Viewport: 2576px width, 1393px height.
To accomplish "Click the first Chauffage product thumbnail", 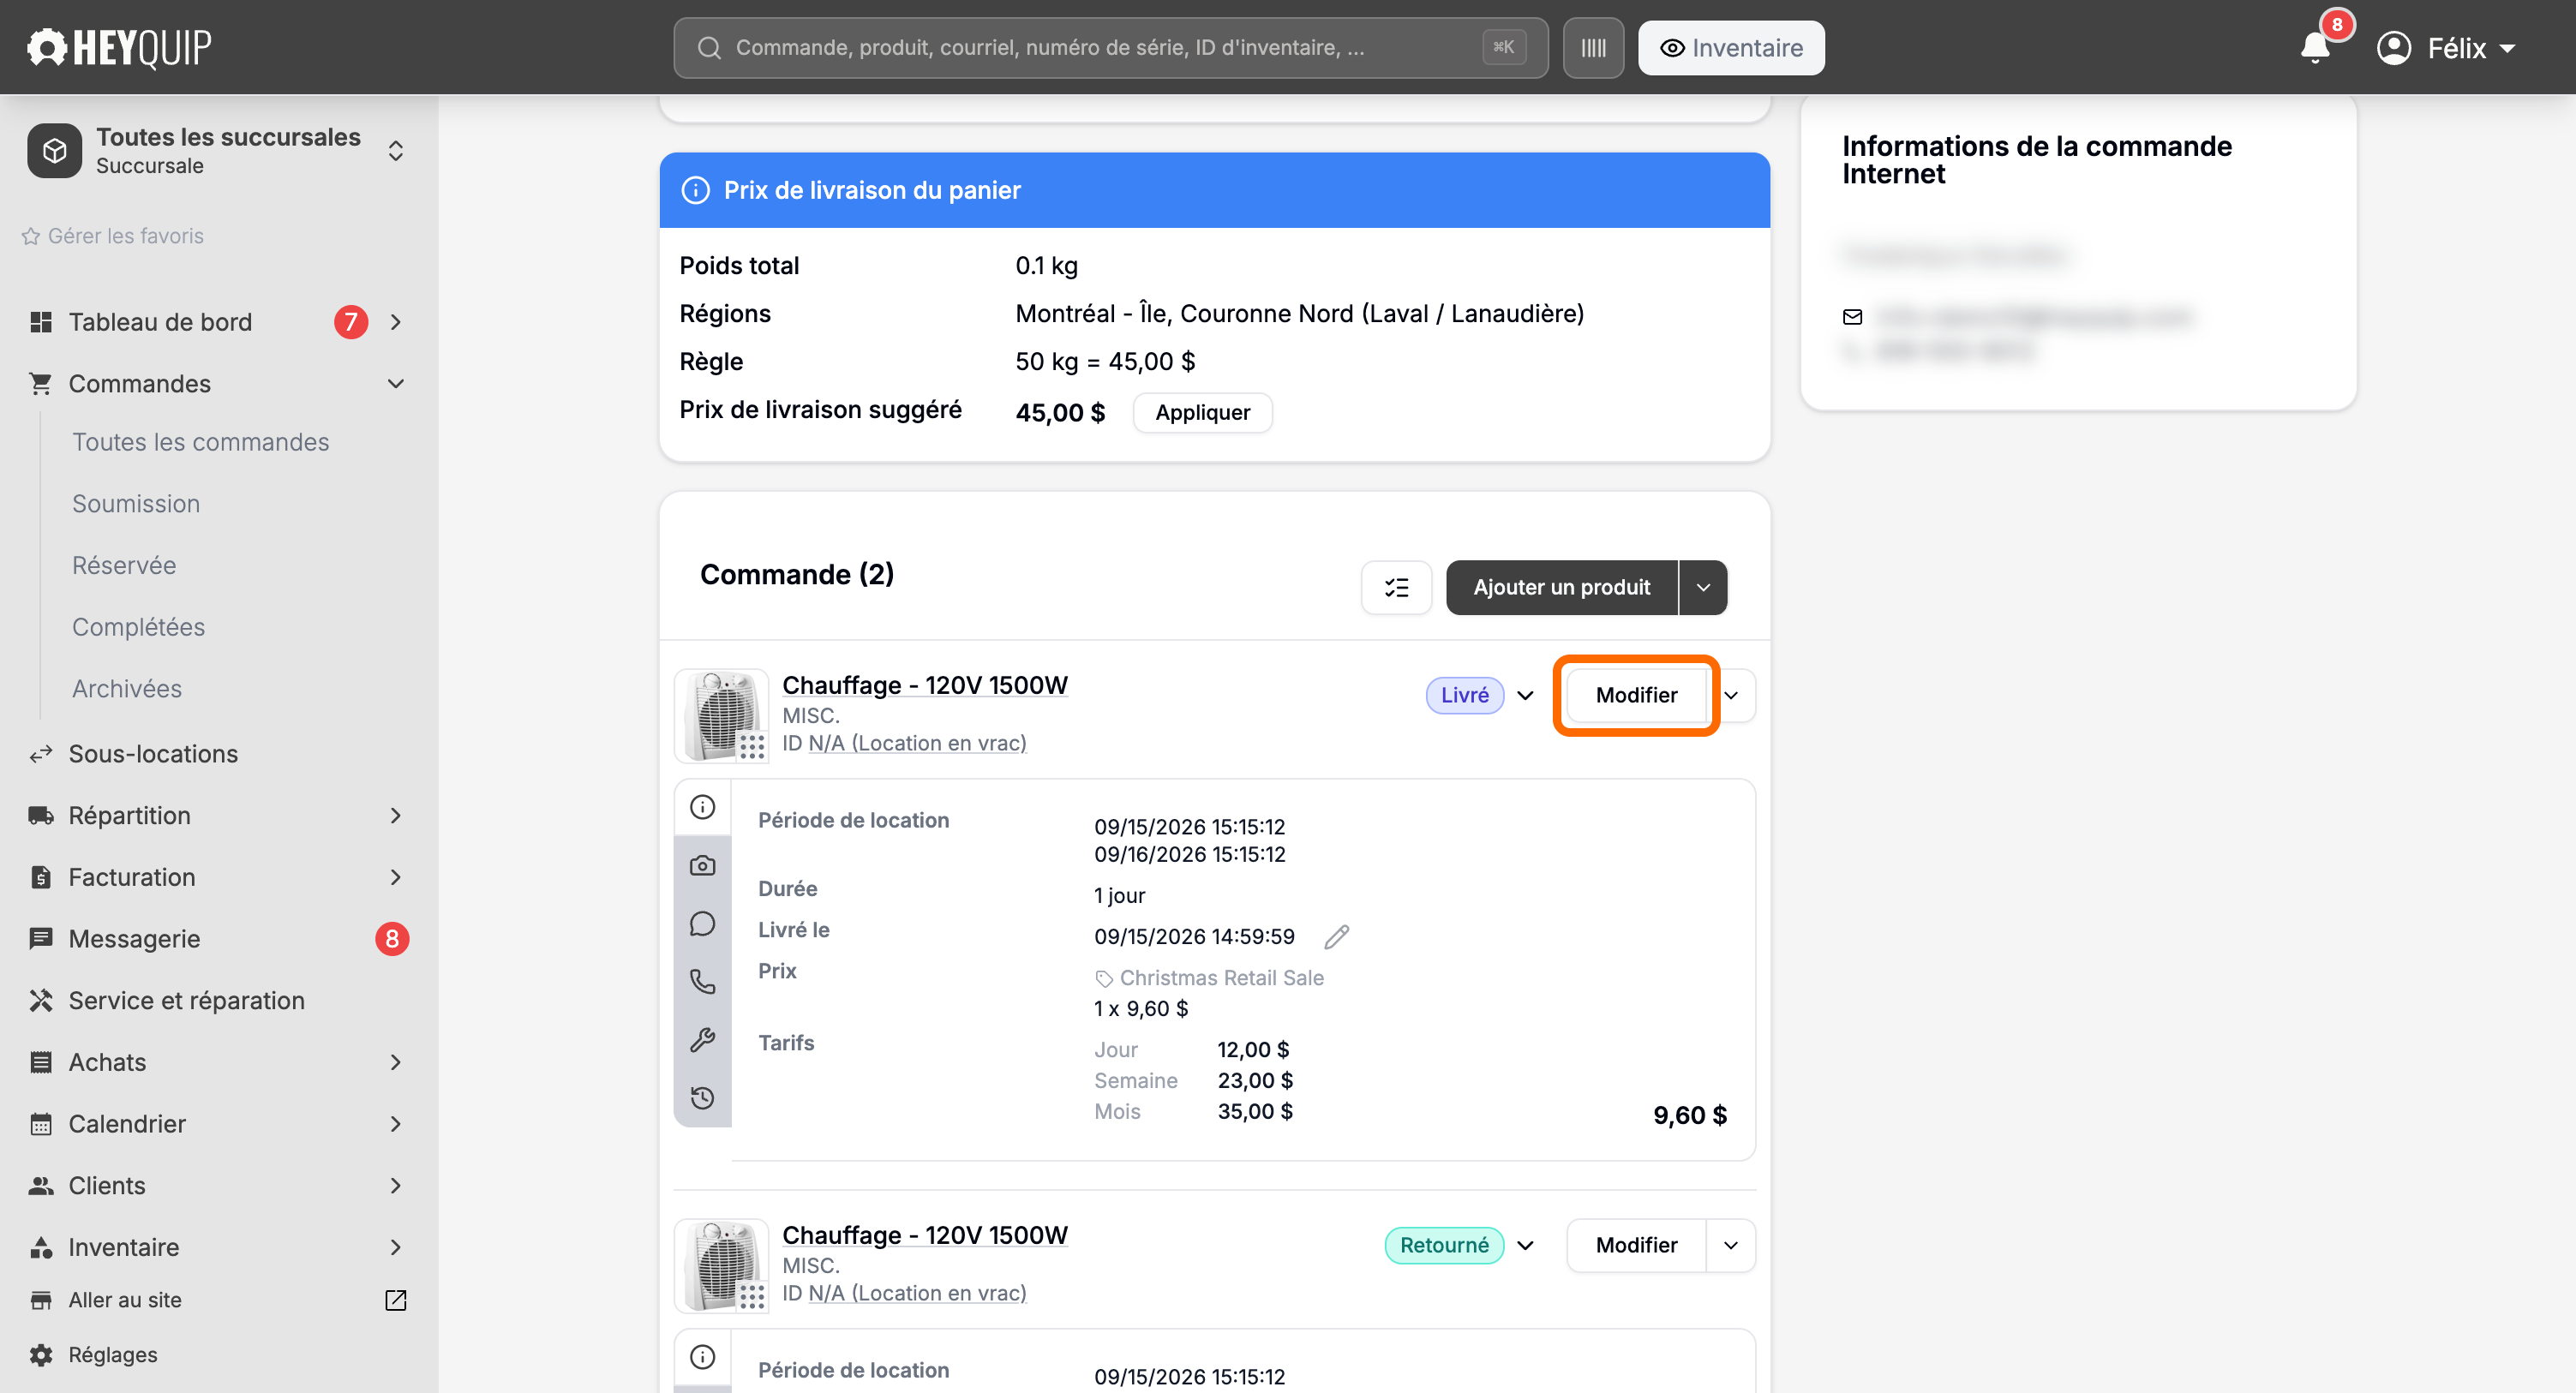I will coord(721,716).
